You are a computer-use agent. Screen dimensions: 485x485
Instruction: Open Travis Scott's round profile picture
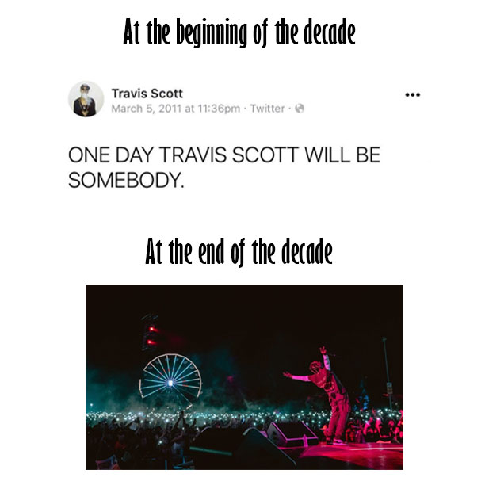(86, 99)
